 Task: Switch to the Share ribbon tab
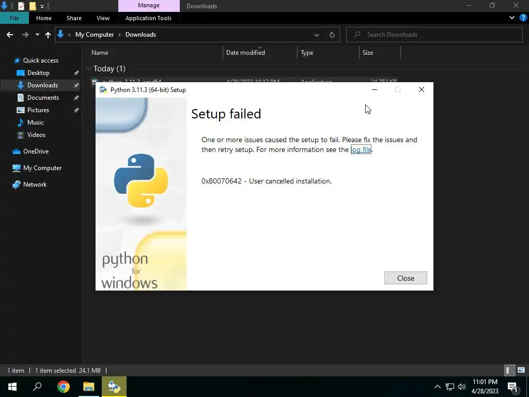[74, 18]
